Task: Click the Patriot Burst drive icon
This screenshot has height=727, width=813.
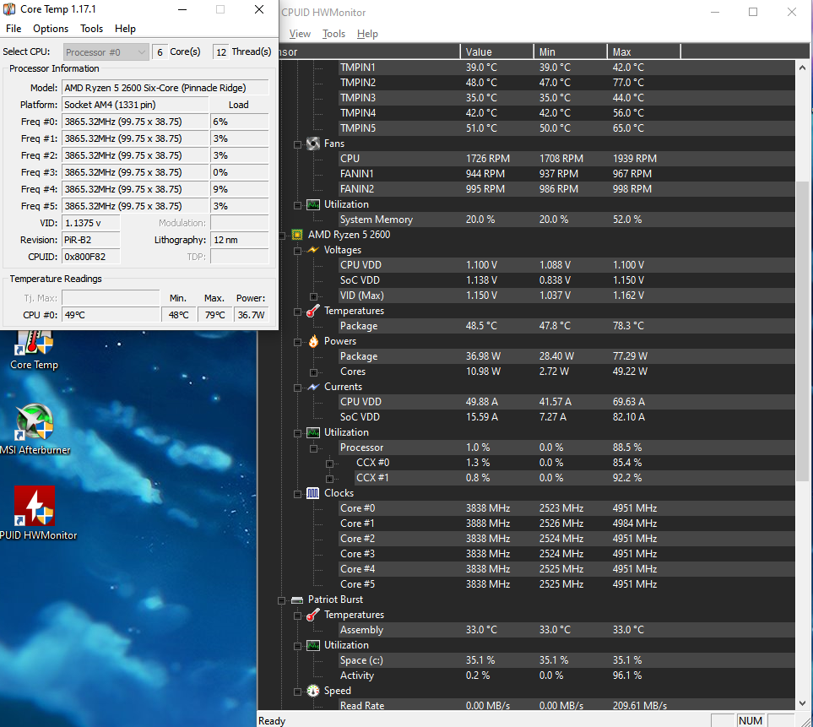Action: [x=297, y=600]
